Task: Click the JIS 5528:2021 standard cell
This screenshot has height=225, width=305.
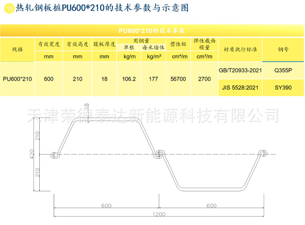Action: (x=240, y=88)
